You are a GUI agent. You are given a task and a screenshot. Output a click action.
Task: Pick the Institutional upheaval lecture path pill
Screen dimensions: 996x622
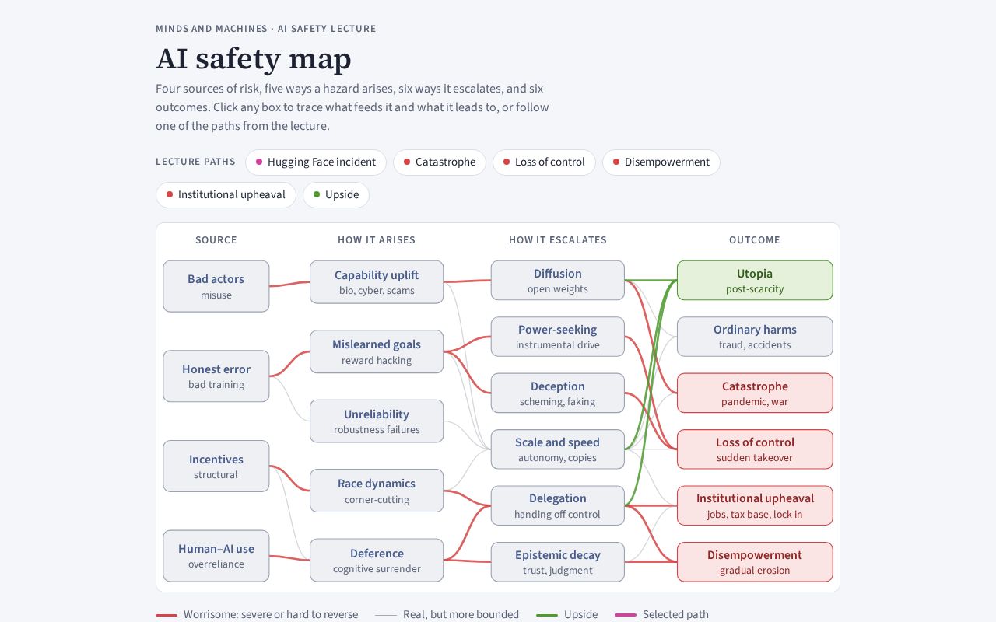coord(226,195)
